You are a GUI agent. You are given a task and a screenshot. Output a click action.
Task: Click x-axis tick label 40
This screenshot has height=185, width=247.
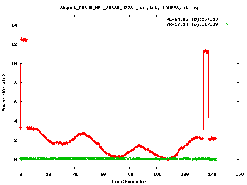[76, 174]
